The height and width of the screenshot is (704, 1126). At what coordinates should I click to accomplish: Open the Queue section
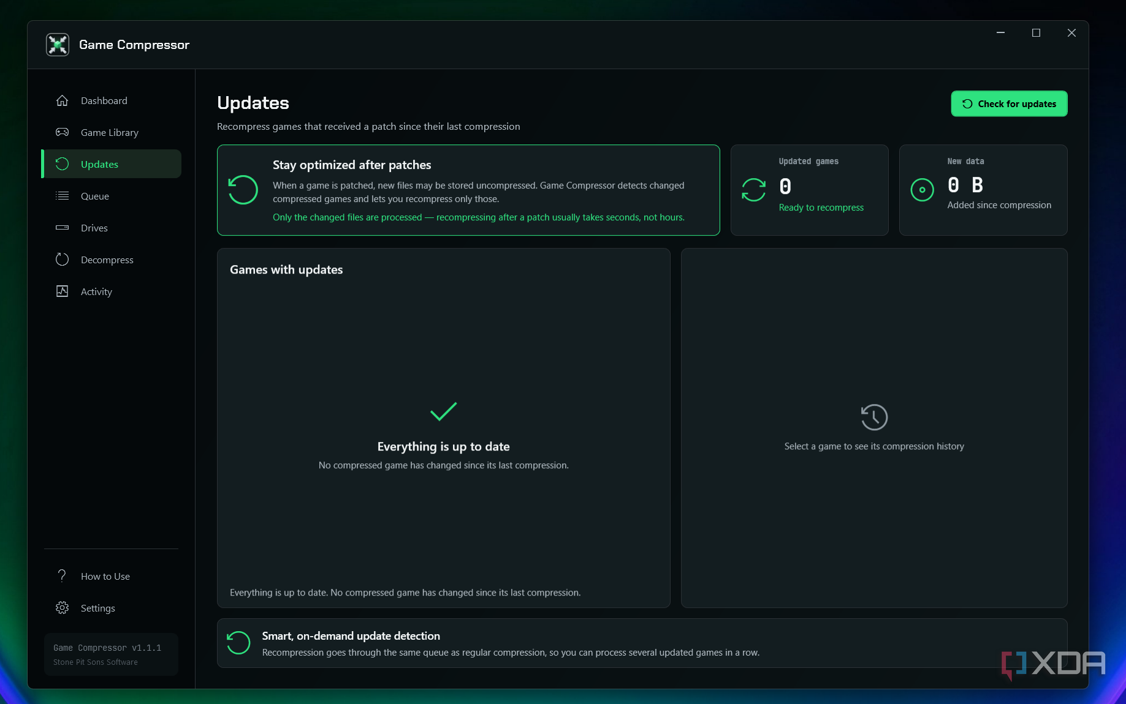click(112, 196)
